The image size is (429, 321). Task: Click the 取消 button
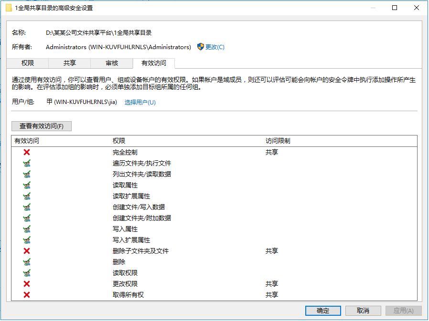(362, 310)
